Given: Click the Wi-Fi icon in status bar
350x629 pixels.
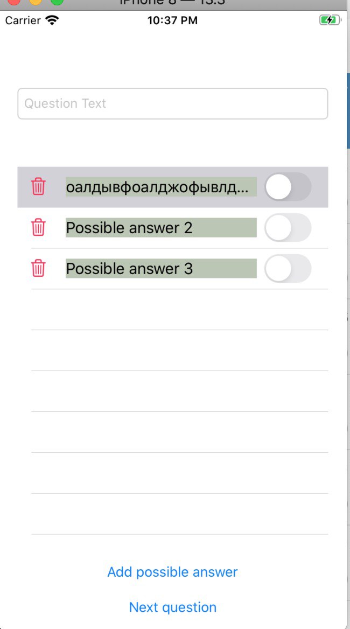Looking at the screenshot, I should [x=52, y=20].
